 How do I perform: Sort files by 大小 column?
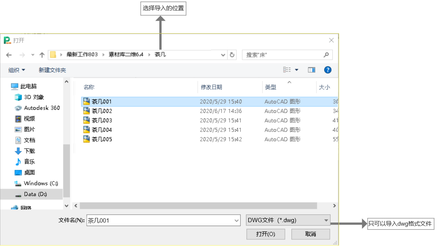[x=325, y=87]
